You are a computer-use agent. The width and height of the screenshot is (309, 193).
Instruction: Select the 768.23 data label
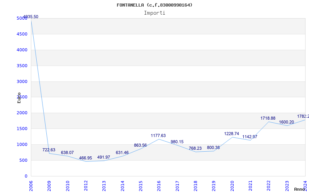point(195,148)
